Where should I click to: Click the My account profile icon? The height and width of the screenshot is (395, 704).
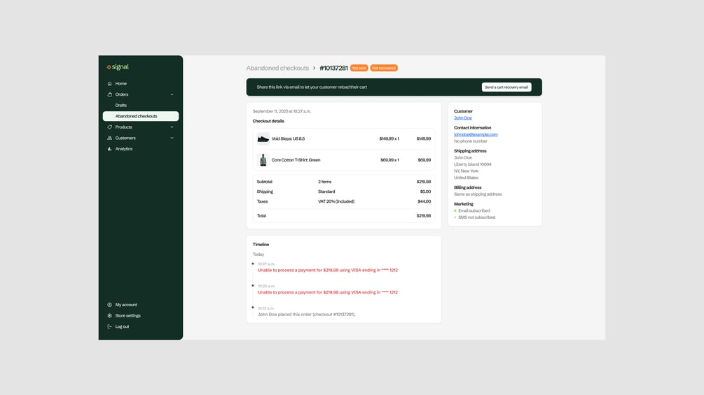point(109,305)
